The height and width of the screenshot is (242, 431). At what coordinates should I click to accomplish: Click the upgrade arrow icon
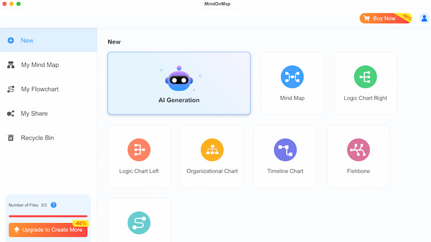[17, 230]
